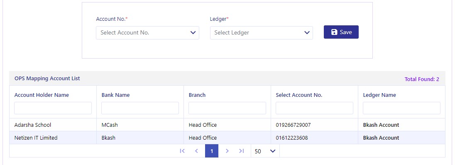Select page 1 in pagination
The height and width of the screenshot is (165, 455).
tap(212, 151)
